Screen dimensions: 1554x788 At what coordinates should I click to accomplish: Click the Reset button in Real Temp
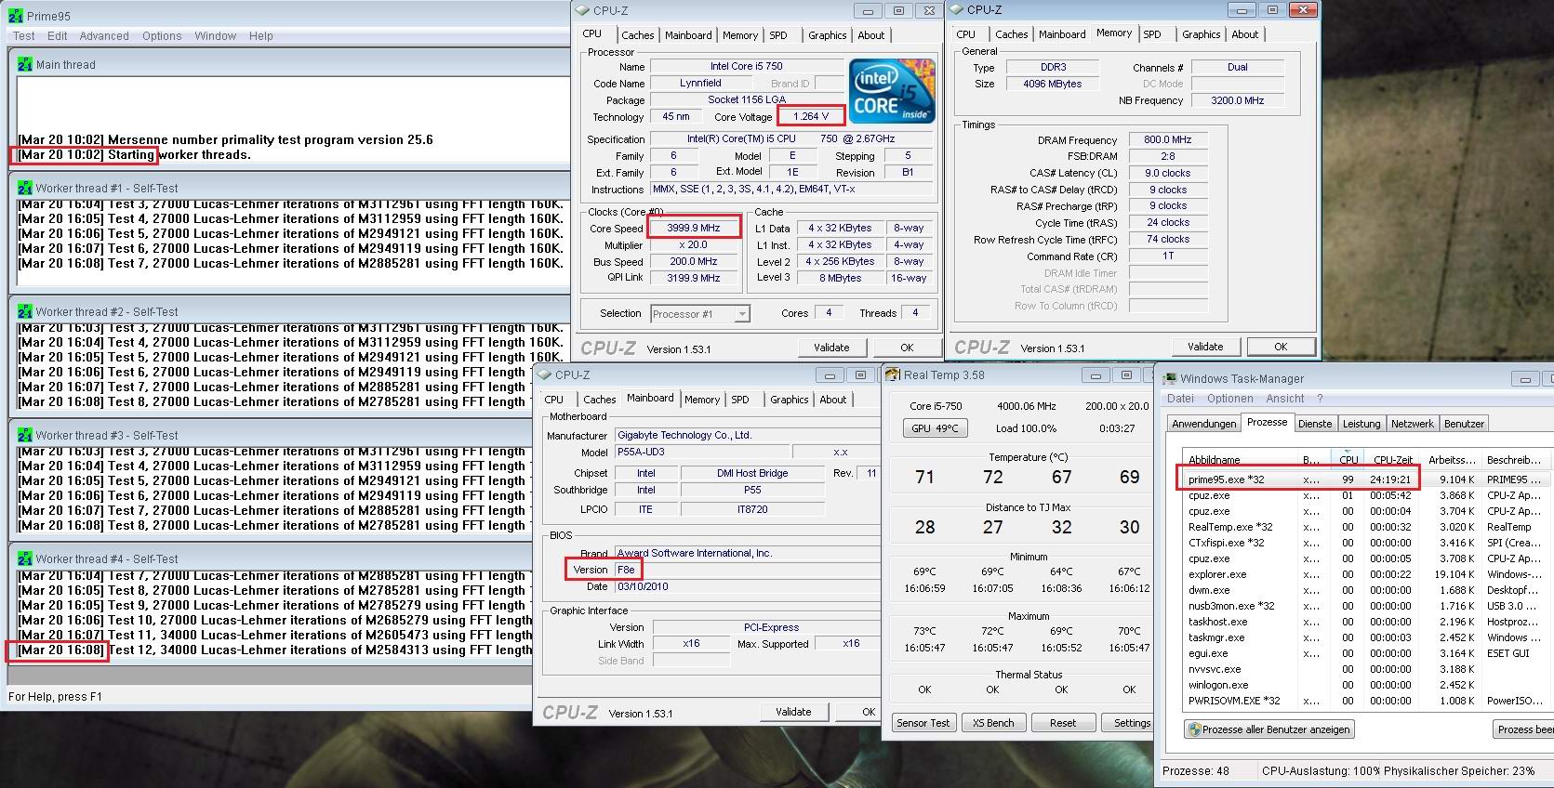[x=1063, y=723]
